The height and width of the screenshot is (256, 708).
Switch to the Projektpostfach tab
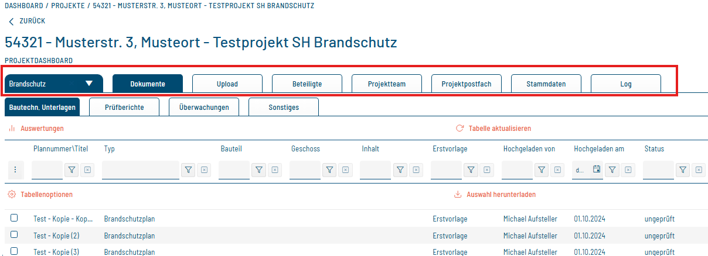(466, 84)
